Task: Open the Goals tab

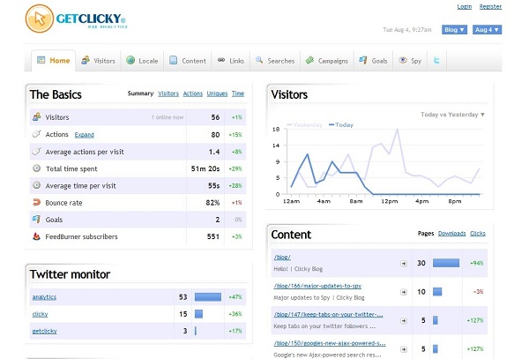Action: 373,61
